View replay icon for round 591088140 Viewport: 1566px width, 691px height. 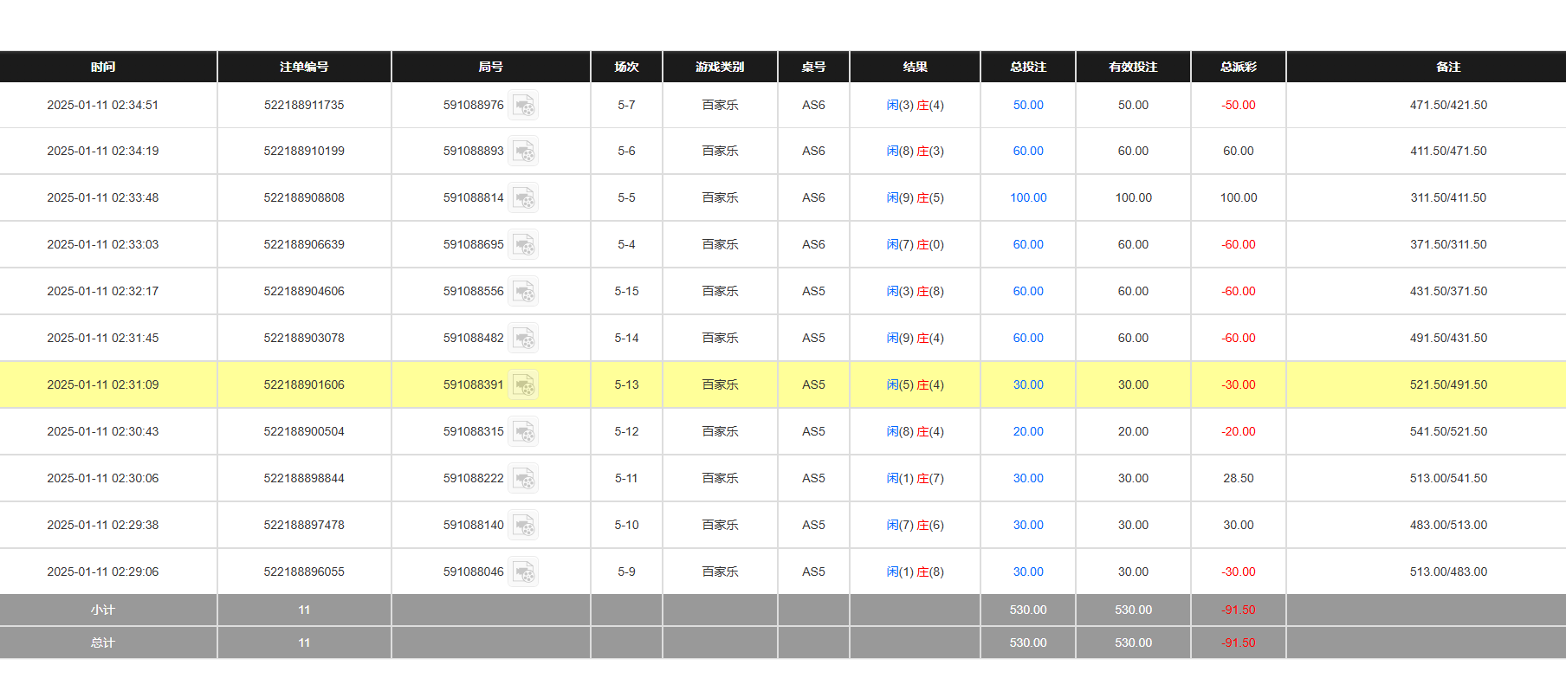click(523, 526)
